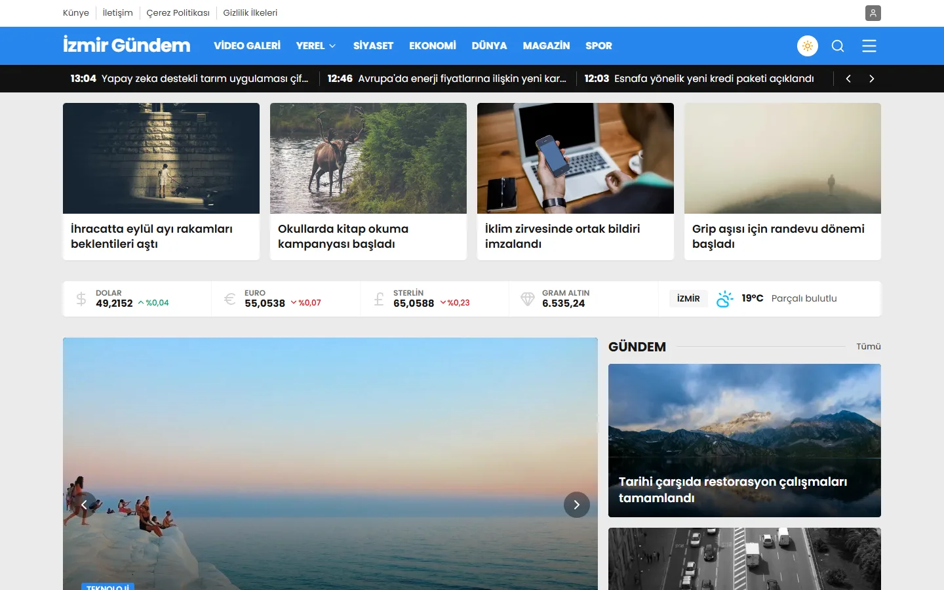Open the Gizlilik İlkeleri link

pyautogui.click(x=250, y=13)
